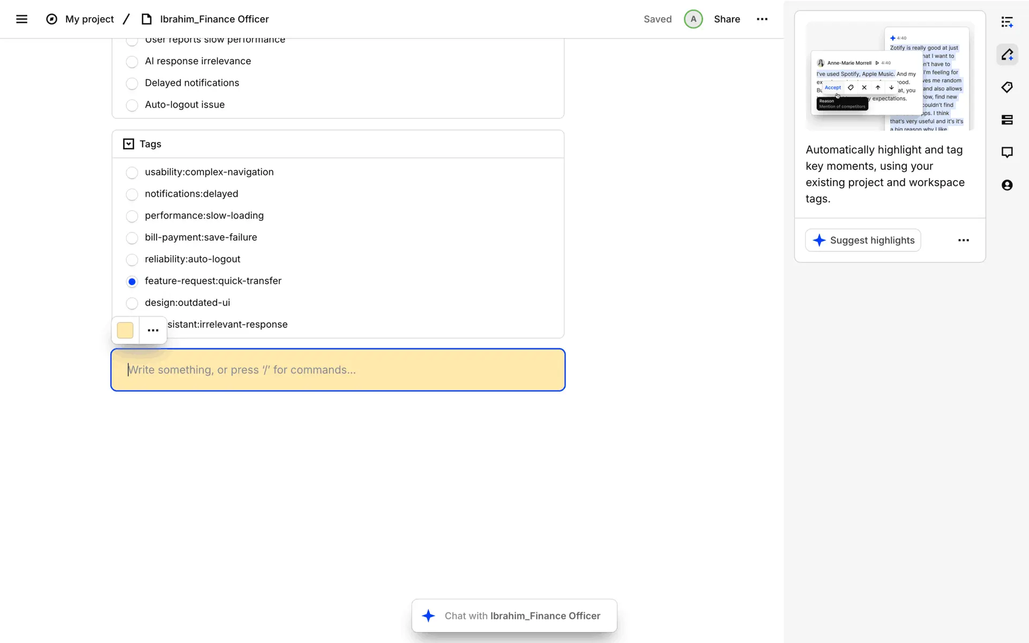This screenshot has height=643, width=1029.
Task: Click the Suggest highlights button
Action: pos(863,240)
